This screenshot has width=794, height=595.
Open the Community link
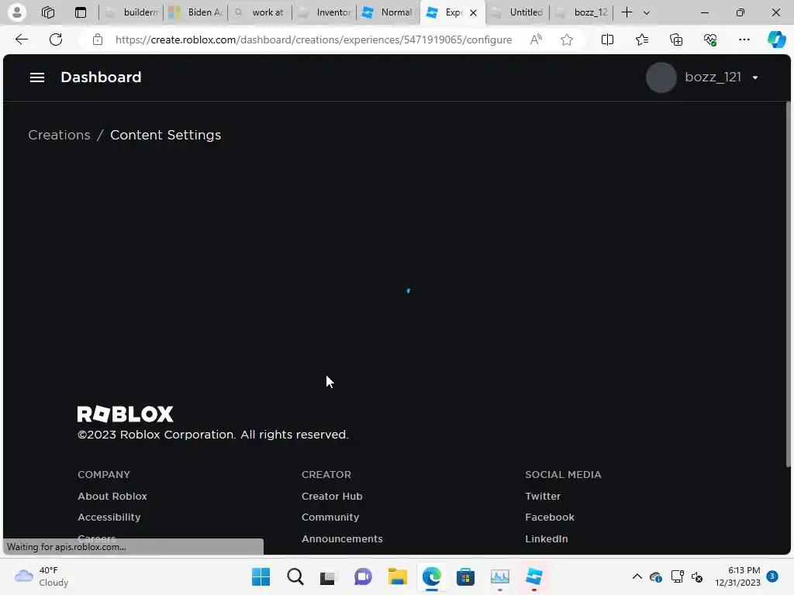click(330, 517)
